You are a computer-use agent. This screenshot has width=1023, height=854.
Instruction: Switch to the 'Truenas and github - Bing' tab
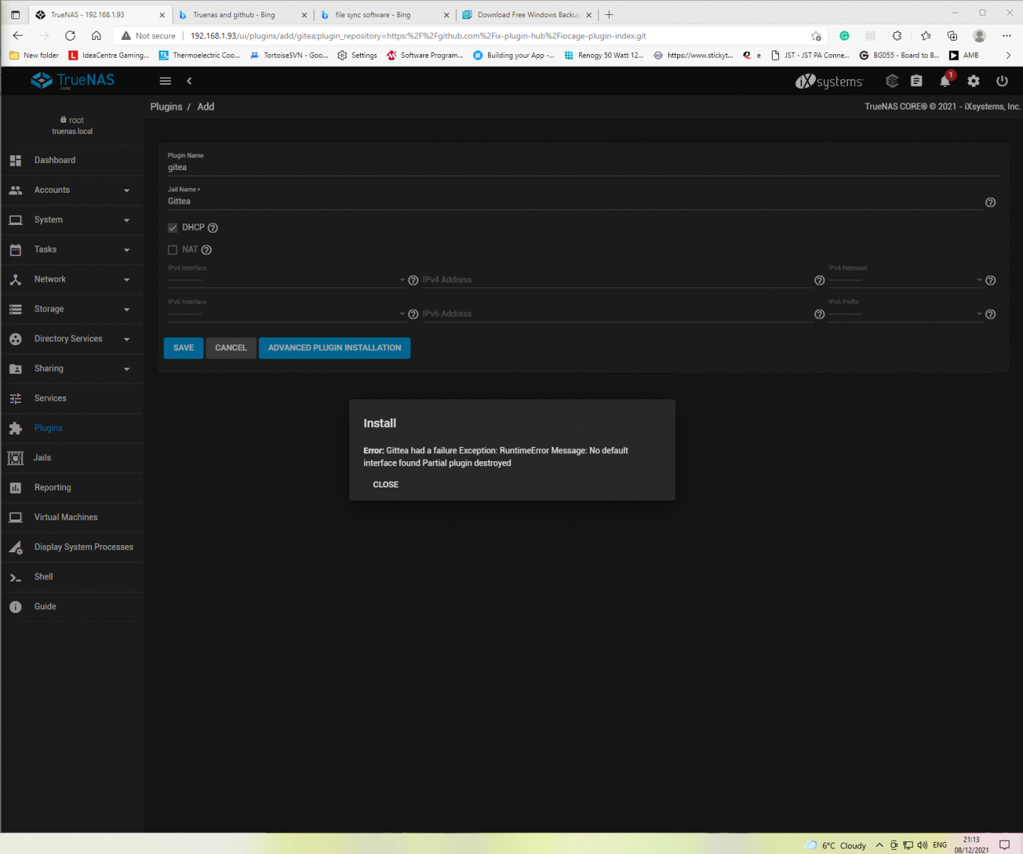(234, 15)
